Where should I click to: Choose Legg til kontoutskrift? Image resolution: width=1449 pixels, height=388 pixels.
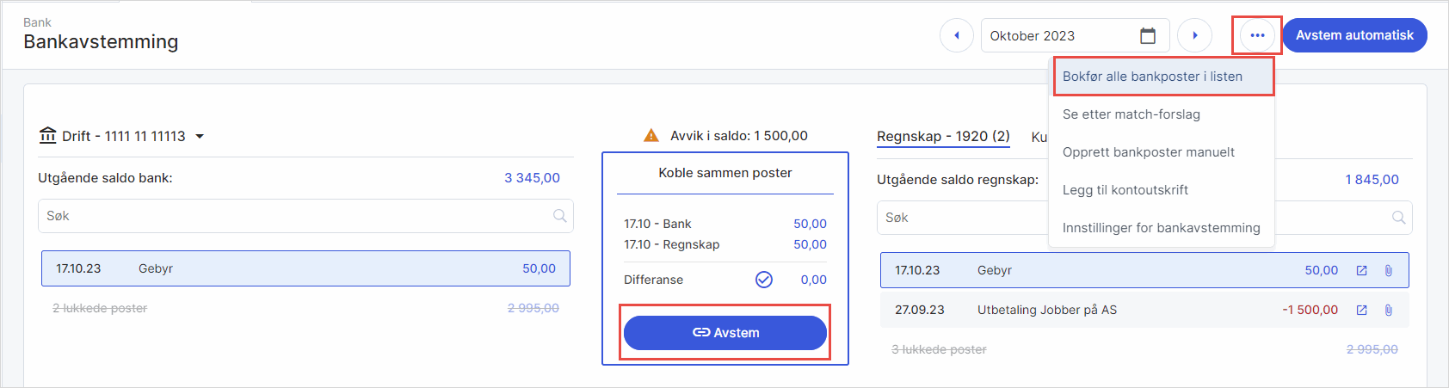tap(1125, 190)
